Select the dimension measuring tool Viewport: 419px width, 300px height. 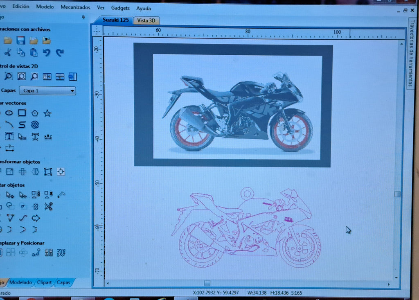[10, 148]
